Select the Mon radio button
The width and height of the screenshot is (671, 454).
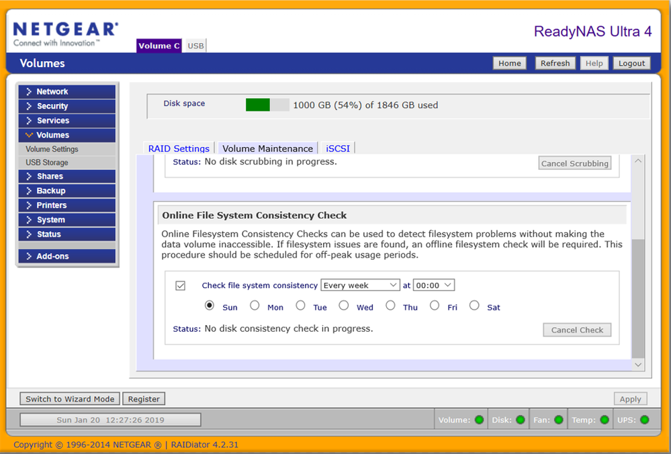pos(255,306)
